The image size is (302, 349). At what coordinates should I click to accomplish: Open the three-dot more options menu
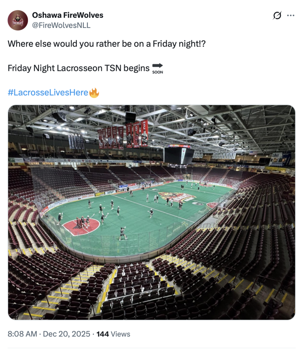(290, 16)
